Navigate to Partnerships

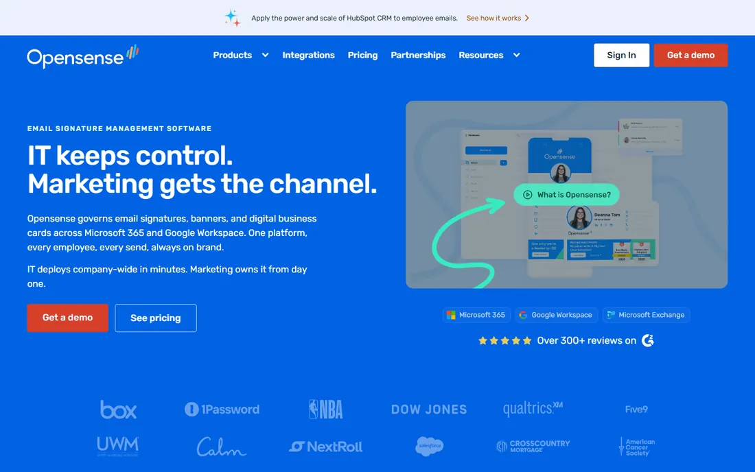click(x=418, y=56)
